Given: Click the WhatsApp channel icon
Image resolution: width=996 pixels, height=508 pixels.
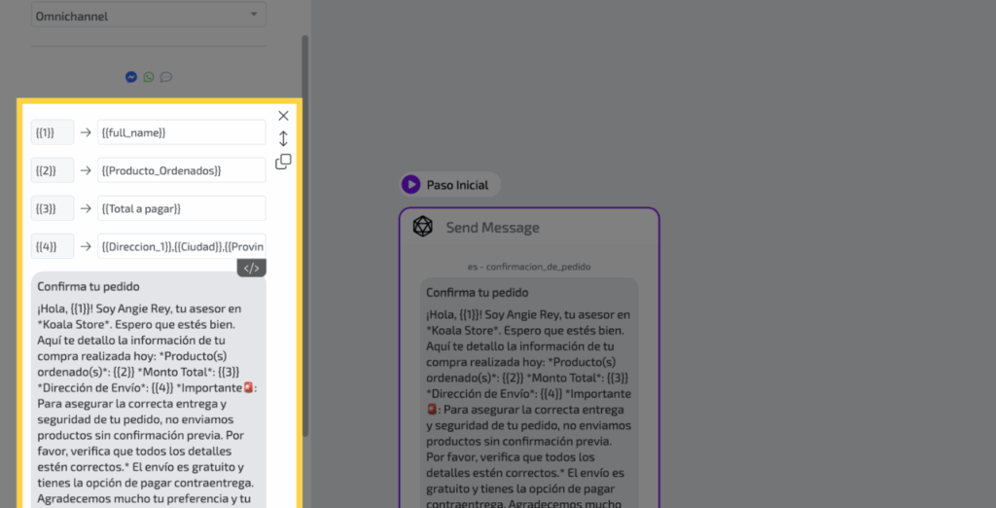Looking at the screenshot, I should pyautogui.click(x=148, y=77).
